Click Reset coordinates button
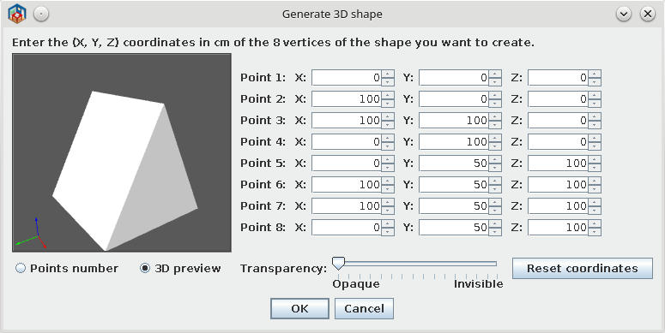 (583, 268)
